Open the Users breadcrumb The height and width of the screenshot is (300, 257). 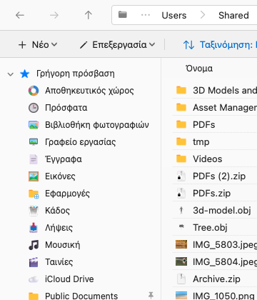[174, 16]
